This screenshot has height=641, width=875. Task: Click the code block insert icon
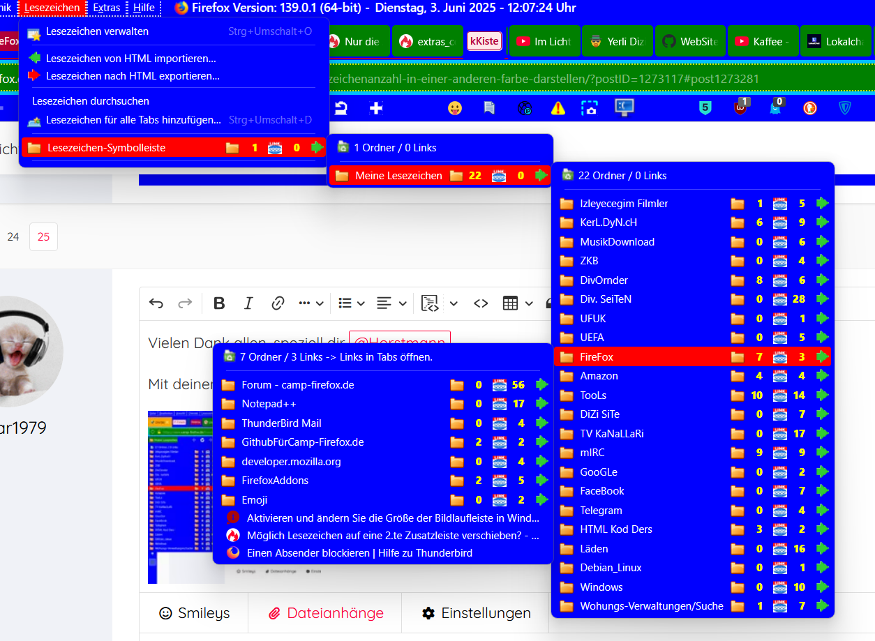click(x=430, y=303)
